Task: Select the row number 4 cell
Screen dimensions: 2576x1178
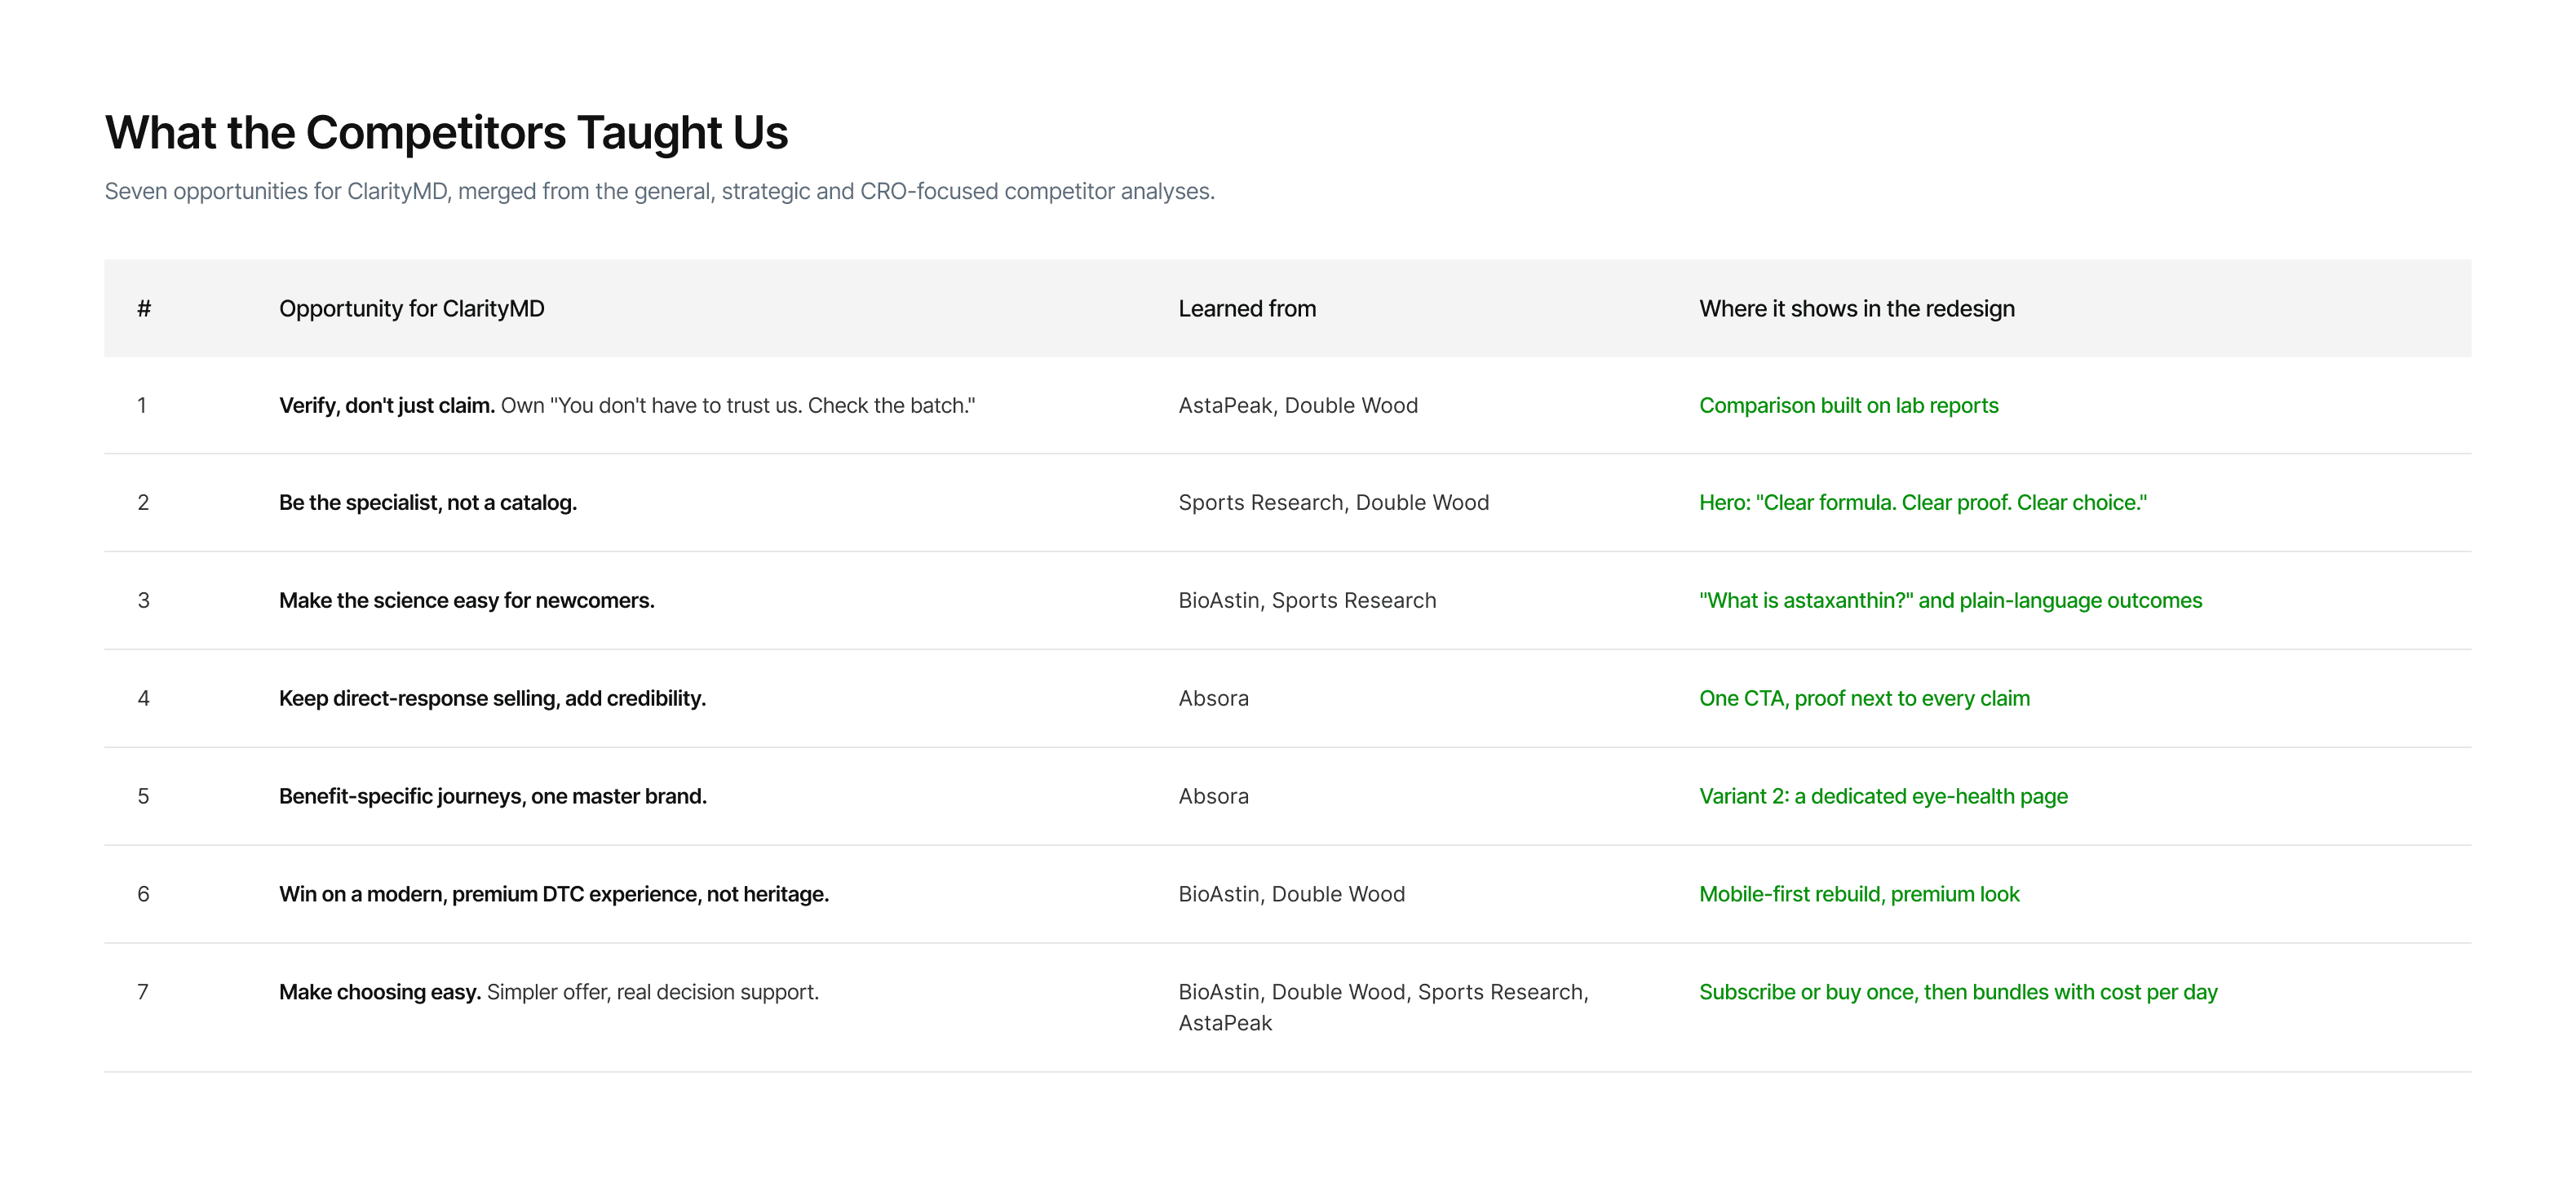Action: click(143, 699)
